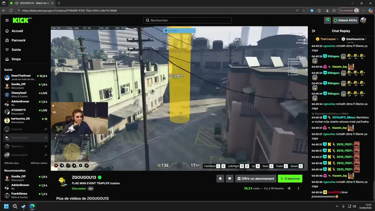This screenshot has width=375, height=211.
Task: Open kartoucha_09's channel
Action: 26,120
